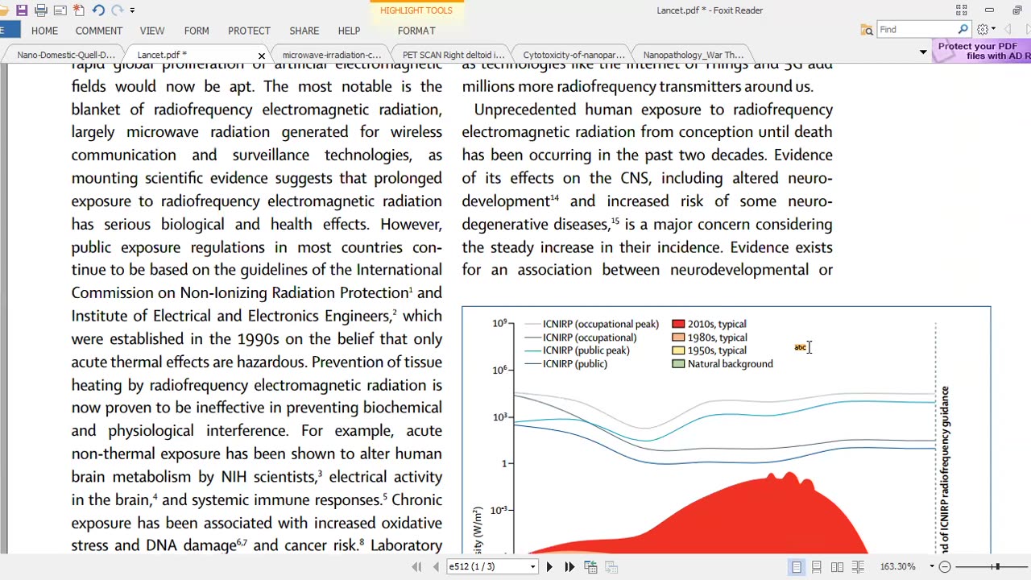Viewport: 1031px width, 580px height.
Task: Click the zoom slider handle
Action: tap(996, 567)
